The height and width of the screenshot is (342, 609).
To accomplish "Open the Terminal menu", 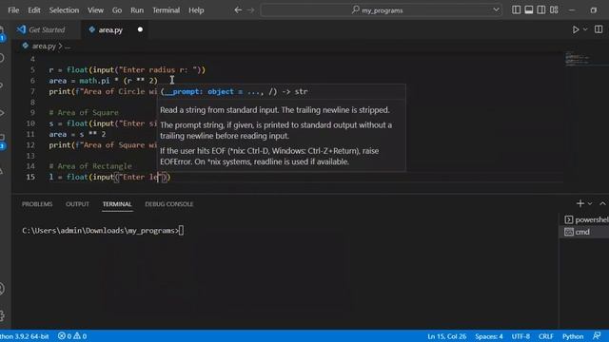I will click(166, 10).
